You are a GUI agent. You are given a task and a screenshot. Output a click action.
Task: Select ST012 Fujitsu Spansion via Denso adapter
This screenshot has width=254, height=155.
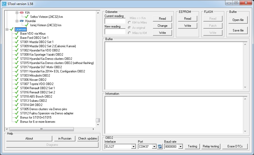[x=47, y=113]
